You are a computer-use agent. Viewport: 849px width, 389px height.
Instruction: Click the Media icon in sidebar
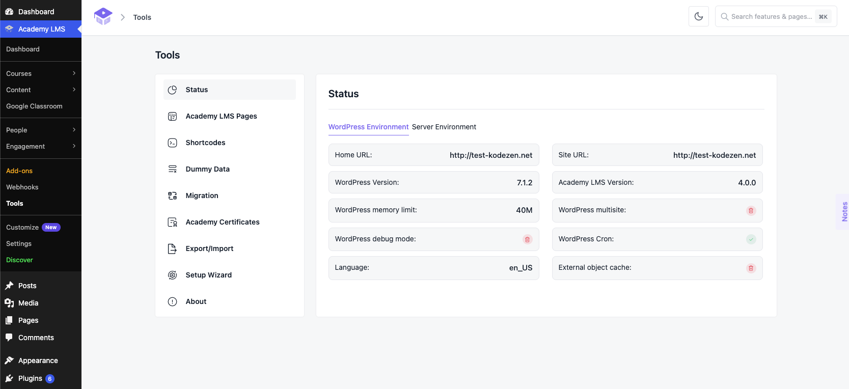pos(9,303)
